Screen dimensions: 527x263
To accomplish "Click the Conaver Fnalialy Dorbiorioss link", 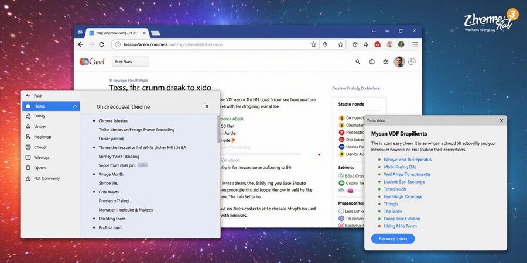I will coord(356,89).
